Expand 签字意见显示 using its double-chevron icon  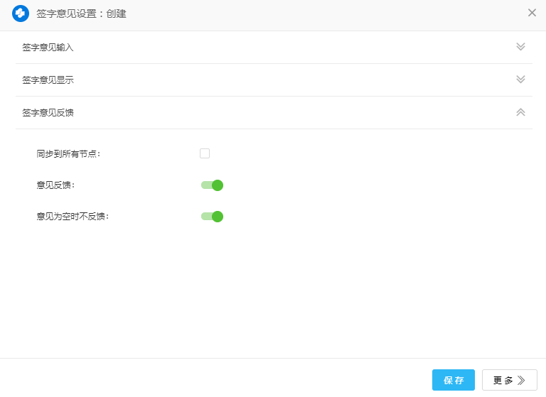[x=520, y=80]
